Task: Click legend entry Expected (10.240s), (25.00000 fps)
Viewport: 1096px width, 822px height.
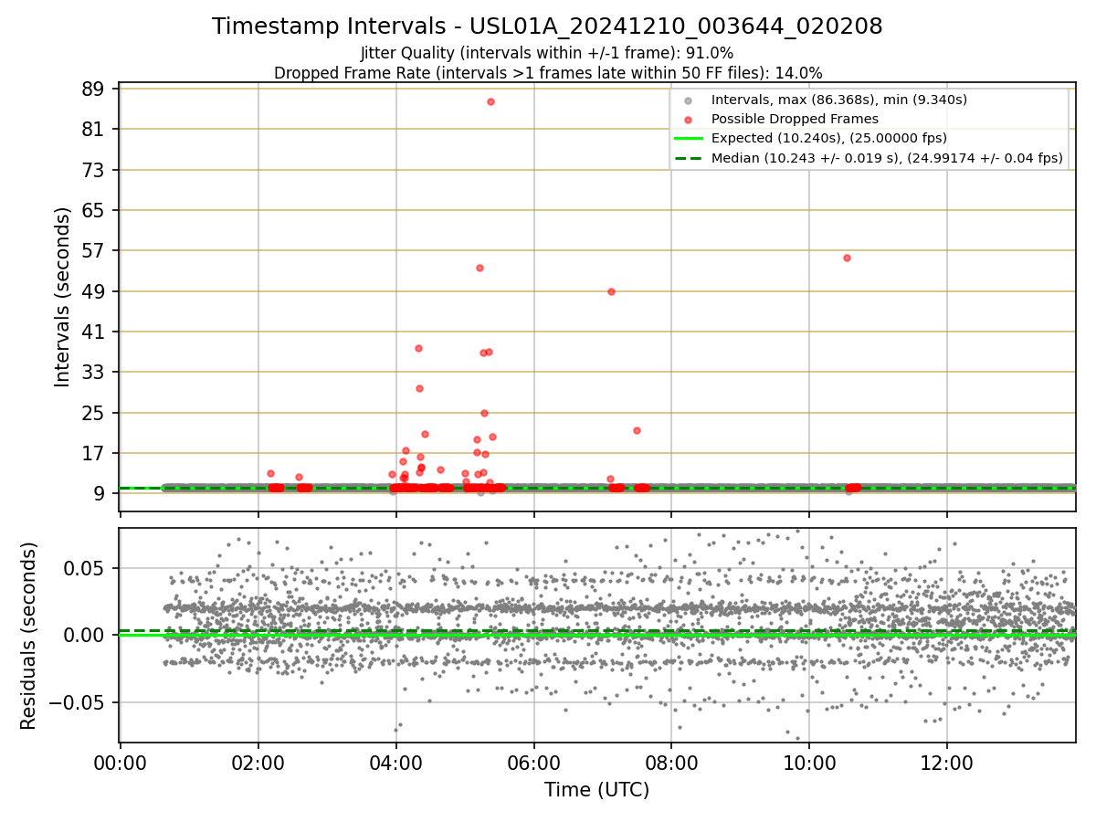Action: click(828, 138)
